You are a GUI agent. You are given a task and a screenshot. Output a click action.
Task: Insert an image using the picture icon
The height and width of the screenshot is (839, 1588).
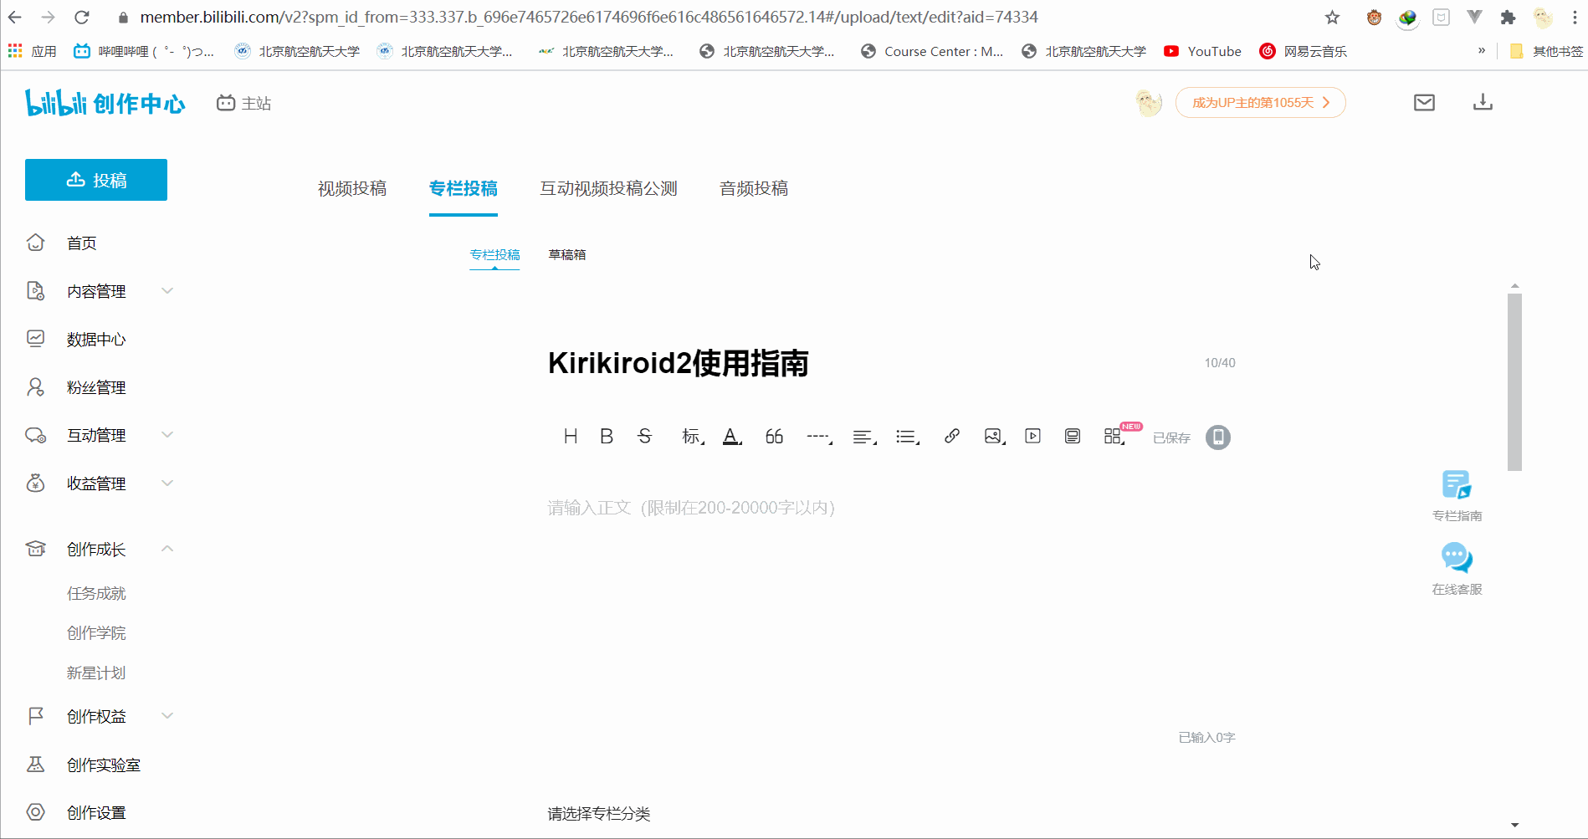(x=994, y=436)
